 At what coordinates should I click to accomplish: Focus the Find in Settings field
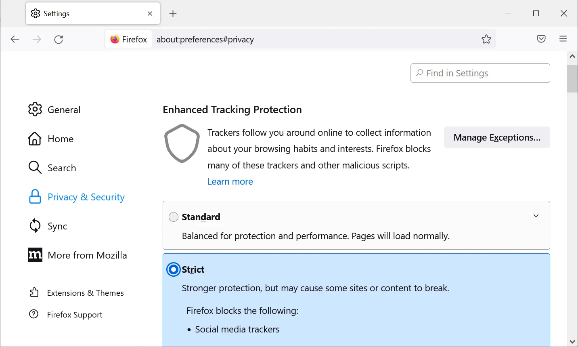[x=480, y=73]
